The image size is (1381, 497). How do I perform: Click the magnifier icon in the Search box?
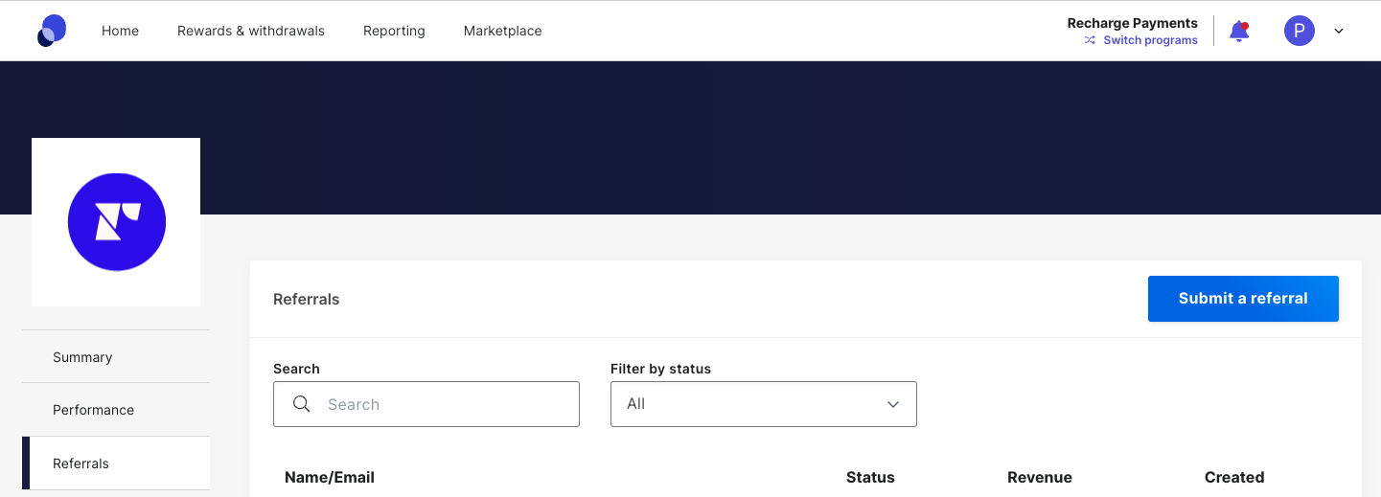tap(302, 404)
